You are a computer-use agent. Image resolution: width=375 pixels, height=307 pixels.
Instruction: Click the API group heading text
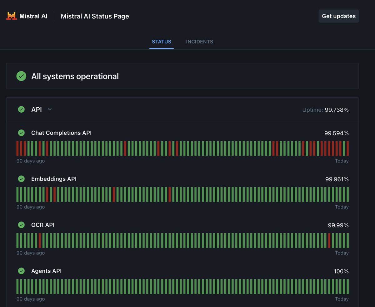pyautogui.click(x=36, y=109)
